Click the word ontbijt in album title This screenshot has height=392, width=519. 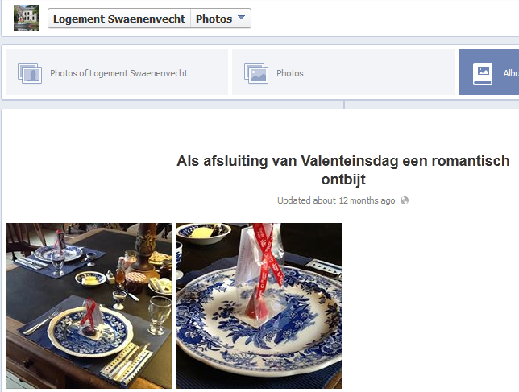click(x=343, y=179)
